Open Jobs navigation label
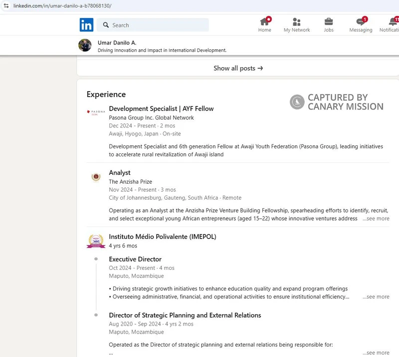The height and width of the screenshot is (357, 399). tap(329, 30)
